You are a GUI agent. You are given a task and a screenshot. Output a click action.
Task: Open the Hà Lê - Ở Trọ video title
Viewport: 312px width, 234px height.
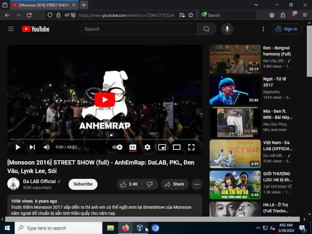[276, 208]
